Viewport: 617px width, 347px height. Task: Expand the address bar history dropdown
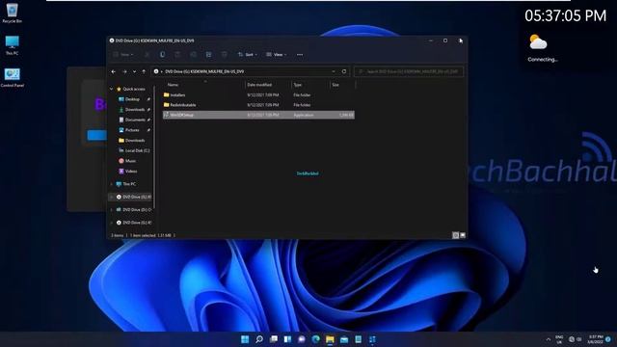[x=334, y=71]
